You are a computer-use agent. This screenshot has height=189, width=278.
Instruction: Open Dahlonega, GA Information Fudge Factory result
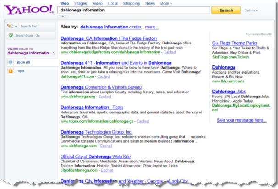109,38
